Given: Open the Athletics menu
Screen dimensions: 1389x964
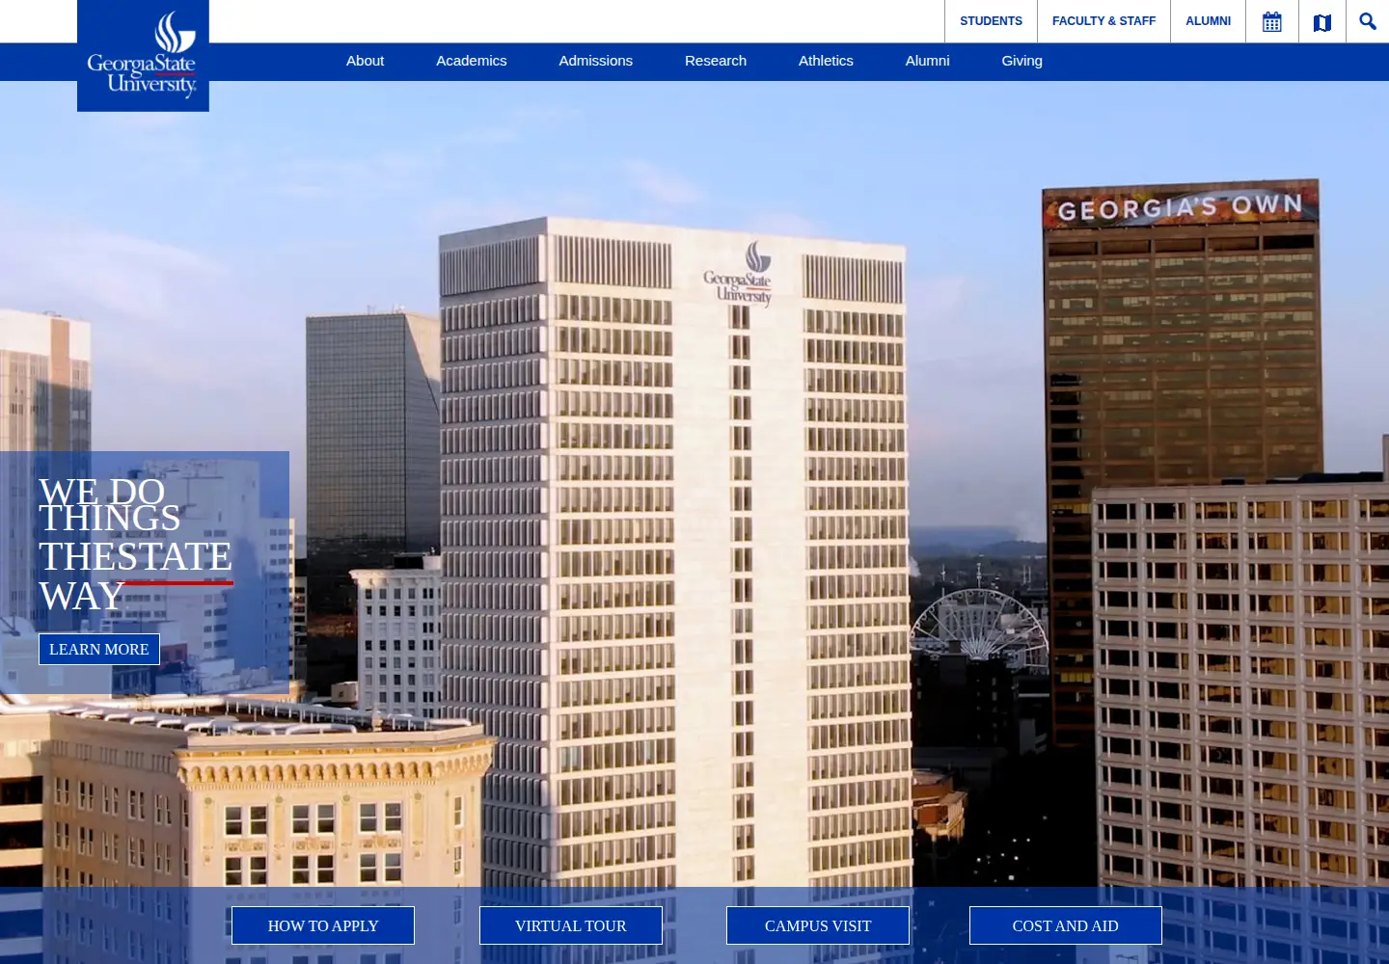Looking at the screenshot, I should (826, 61).
